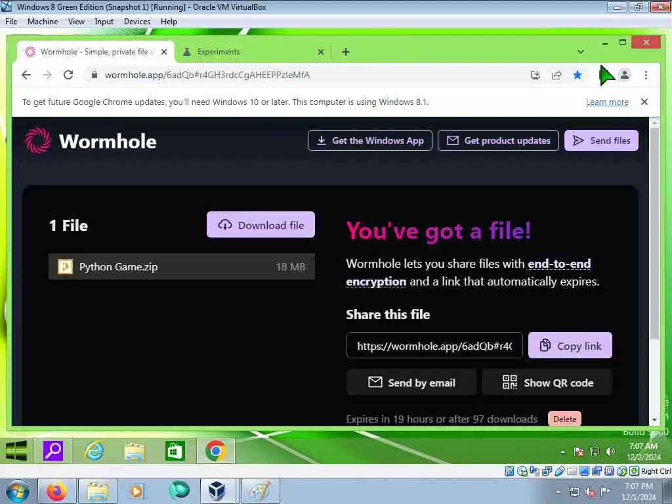
Task: Open the guest Windows 8 Start button
Action: pyautogui.click(x=16, y=451)
